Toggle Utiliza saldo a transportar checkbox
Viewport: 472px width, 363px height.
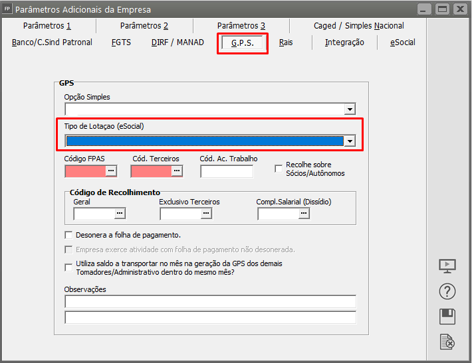pos(68,267)
